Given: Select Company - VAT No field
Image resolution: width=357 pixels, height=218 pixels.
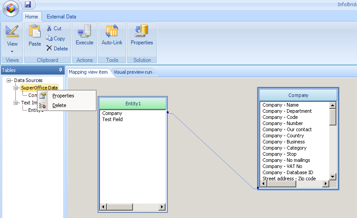Looking at the screenshot, I should tap(282, 166).
